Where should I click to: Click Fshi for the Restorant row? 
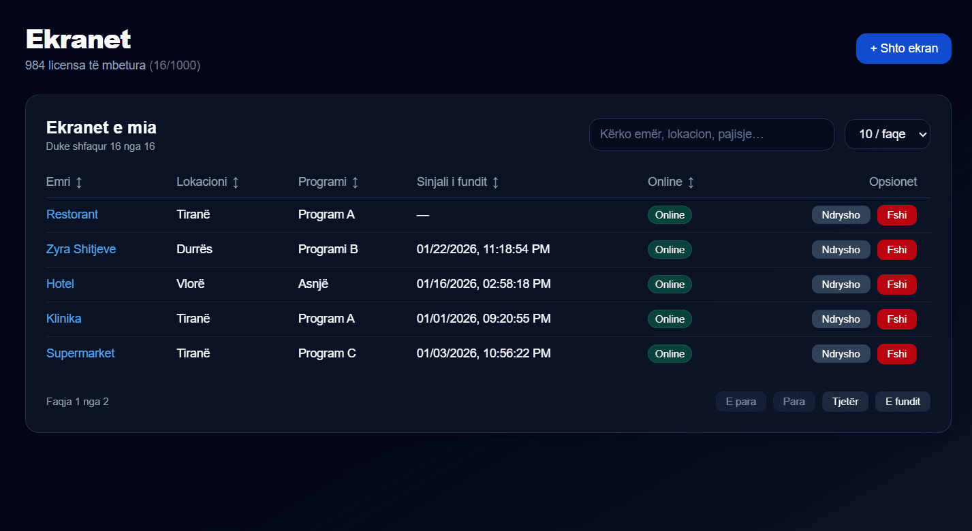[897, 214]
